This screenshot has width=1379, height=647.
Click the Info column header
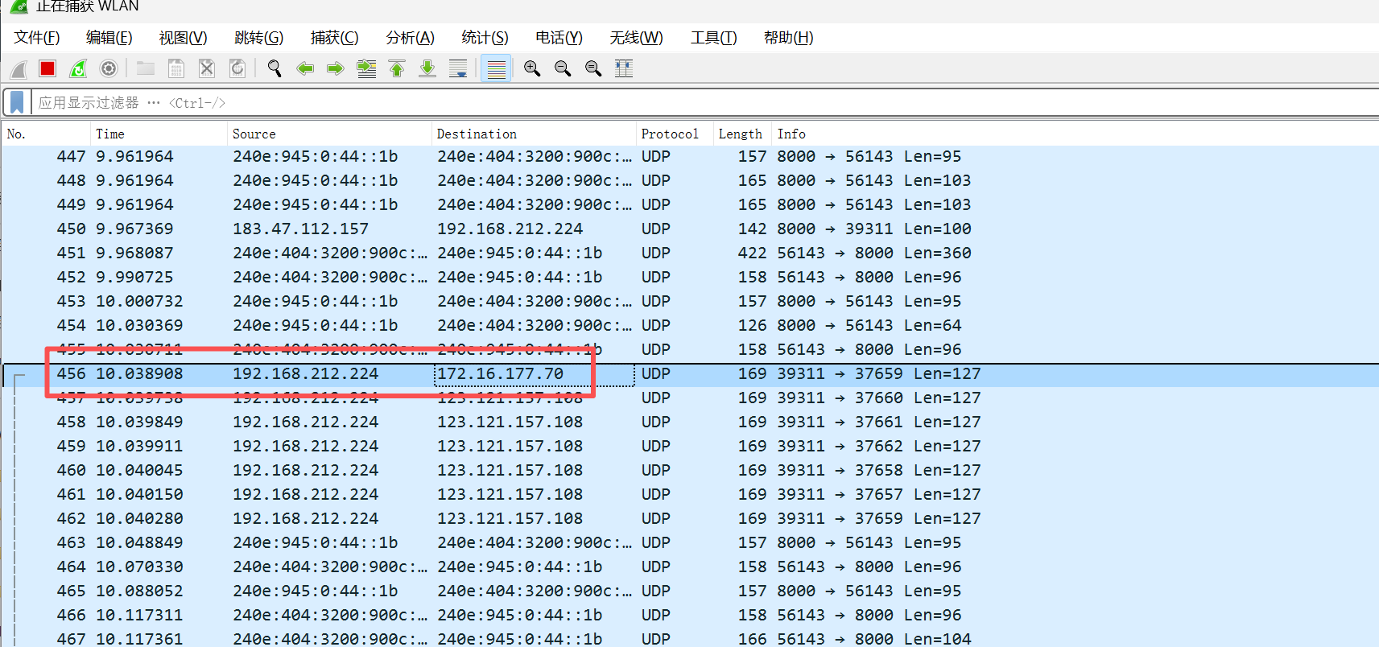click(x=1075, y=134)
